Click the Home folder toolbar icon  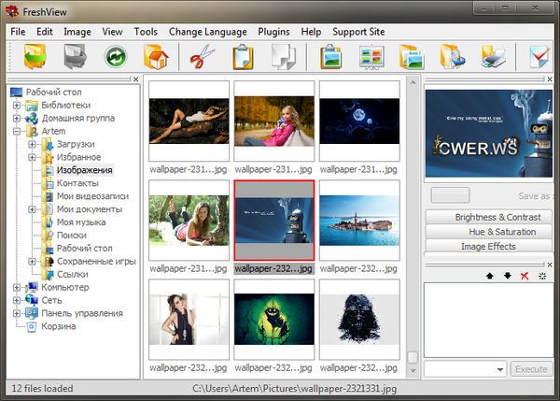[x=155, y=58]
